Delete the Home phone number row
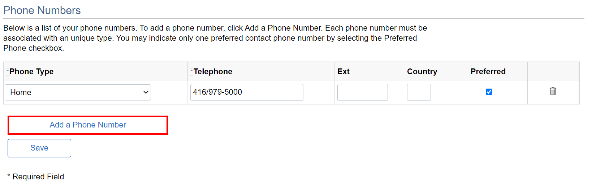592x188 pixels. (x=553, y=91)
